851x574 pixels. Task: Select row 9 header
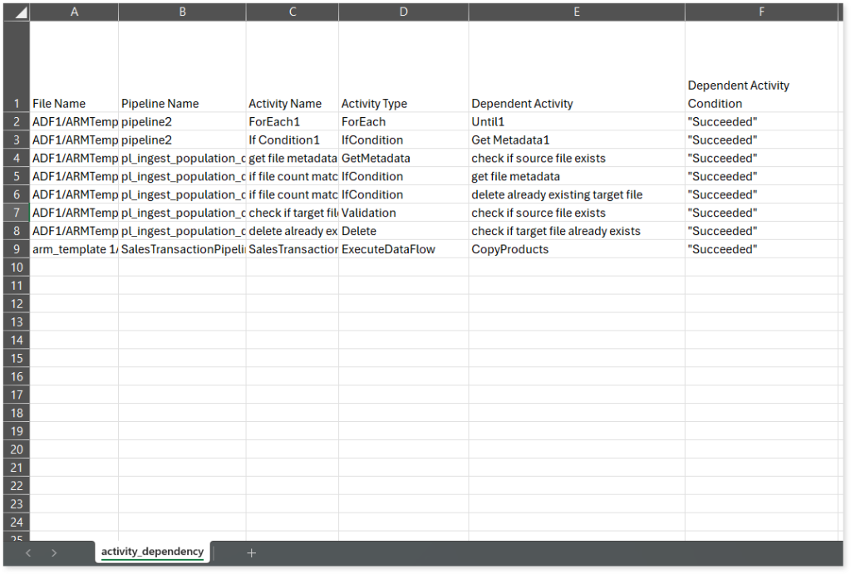[17, 249]
